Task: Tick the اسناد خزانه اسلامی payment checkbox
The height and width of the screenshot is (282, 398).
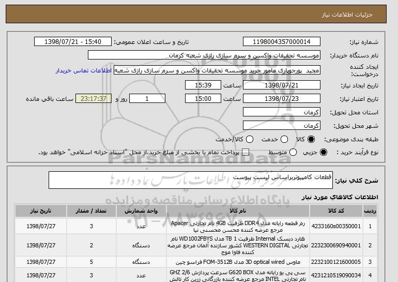Action: point(246,152)
